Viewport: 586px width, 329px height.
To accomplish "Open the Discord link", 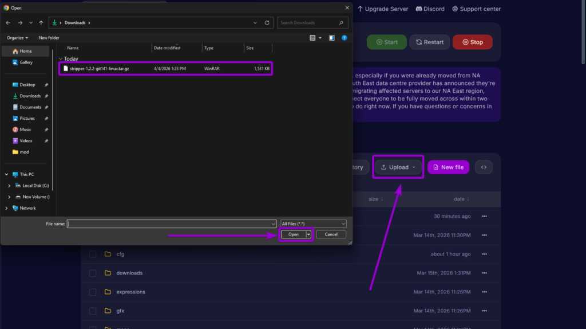I will (430, 9).
